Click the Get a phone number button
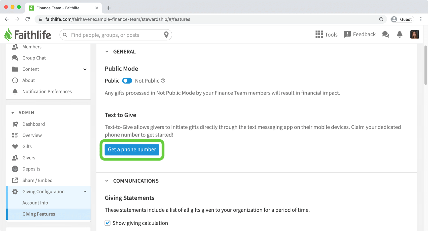428x231 pixels. coord(132,150)
